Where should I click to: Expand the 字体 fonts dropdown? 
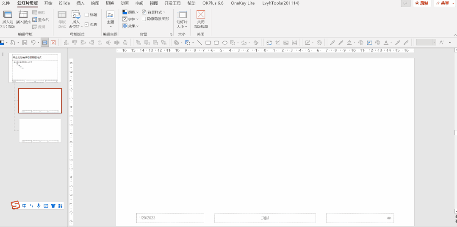(130, 19)
